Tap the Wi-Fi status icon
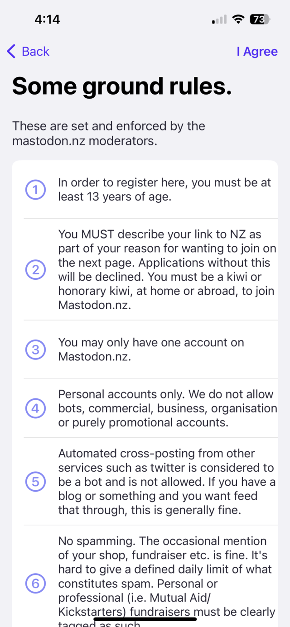Screen dimensions: 290x627 click(237, 19)
